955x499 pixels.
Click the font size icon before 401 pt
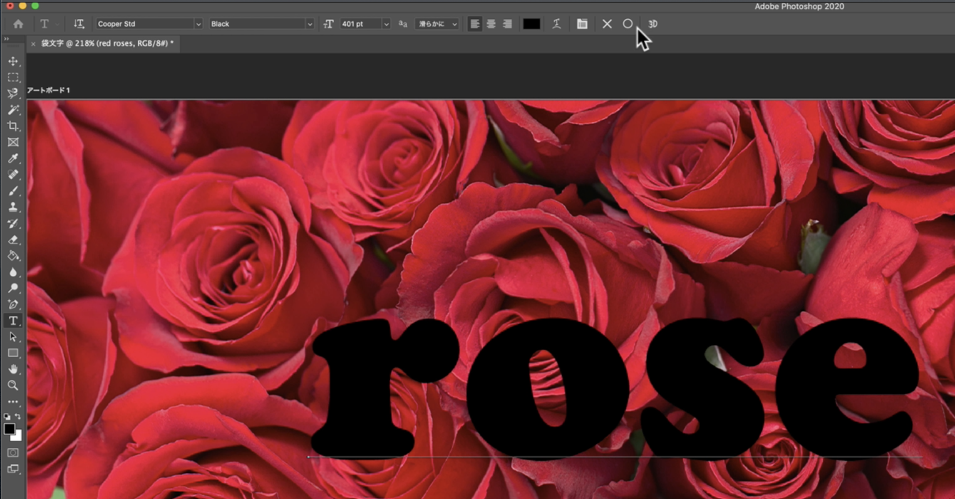328,24
